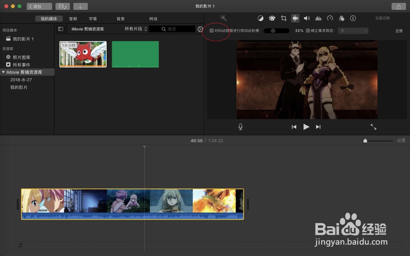Click the search field in media browser

[172, 29]
